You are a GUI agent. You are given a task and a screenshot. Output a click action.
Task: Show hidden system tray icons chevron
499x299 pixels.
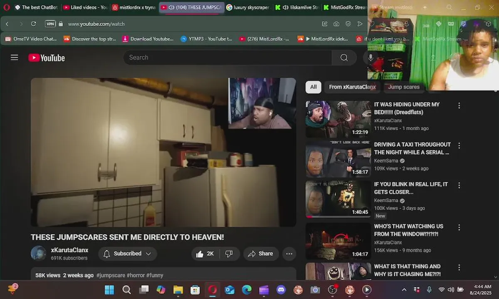click(x=404, y=289)
